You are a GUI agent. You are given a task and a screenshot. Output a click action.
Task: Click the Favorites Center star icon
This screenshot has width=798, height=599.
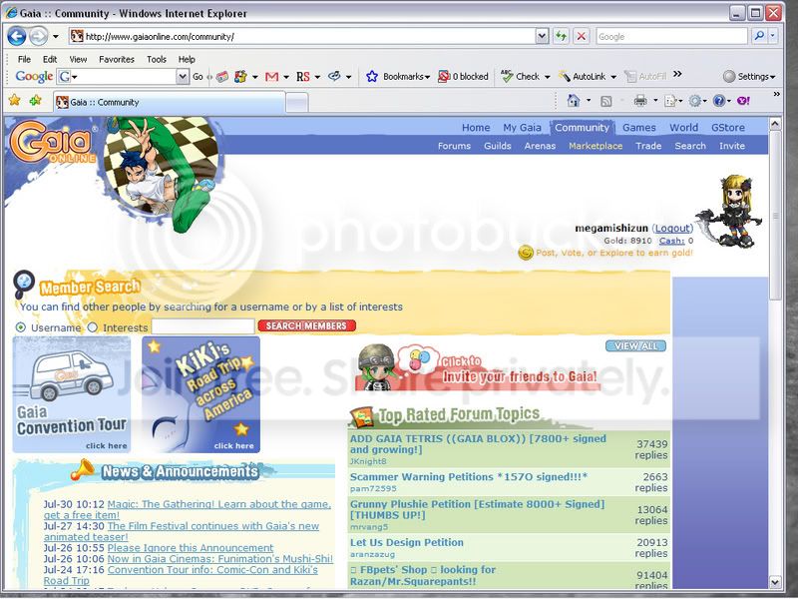click(14, 101)
